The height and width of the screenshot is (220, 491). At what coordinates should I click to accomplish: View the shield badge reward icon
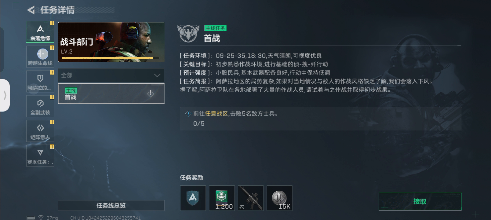coord(193,198)
